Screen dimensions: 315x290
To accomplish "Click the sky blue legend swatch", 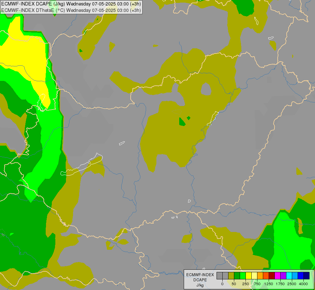I will pos(295,275).
